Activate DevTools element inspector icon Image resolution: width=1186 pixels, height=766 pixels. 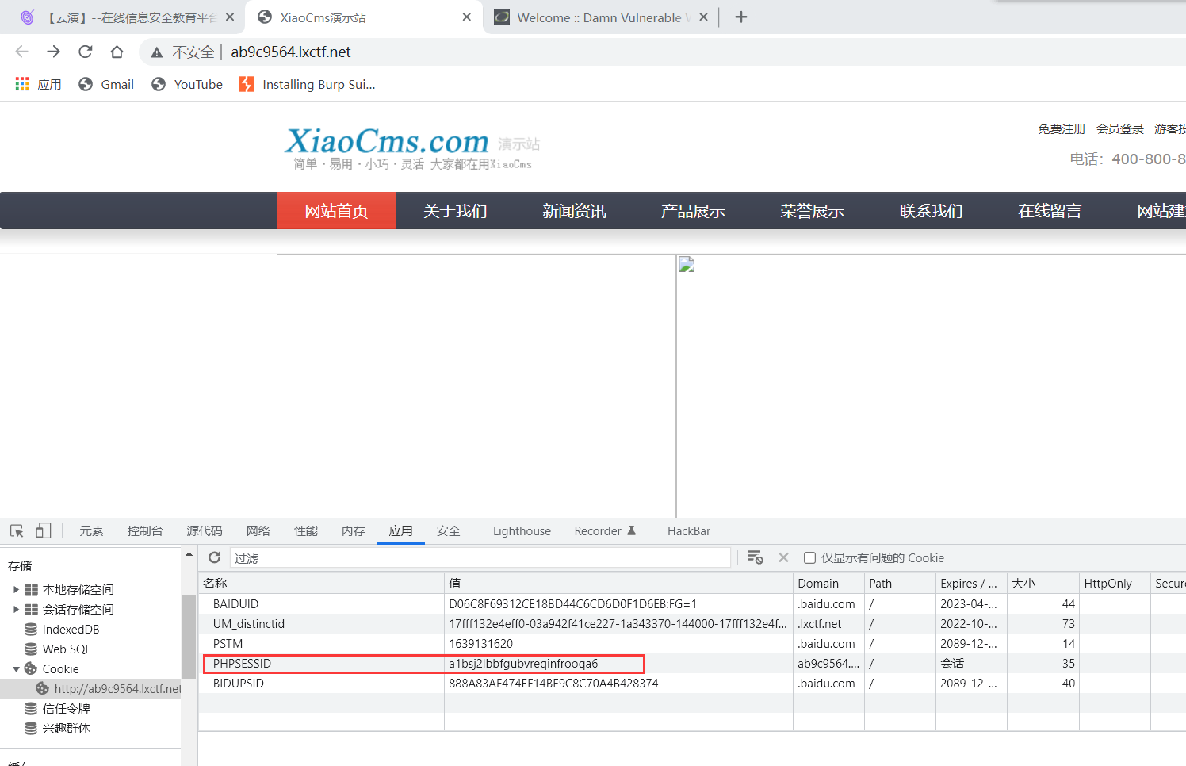click(17, 530)
